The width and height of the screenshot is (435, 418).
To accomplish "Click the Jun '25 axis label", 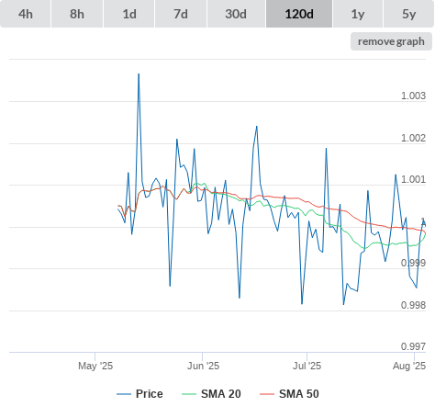I will [x=203, y=366].
